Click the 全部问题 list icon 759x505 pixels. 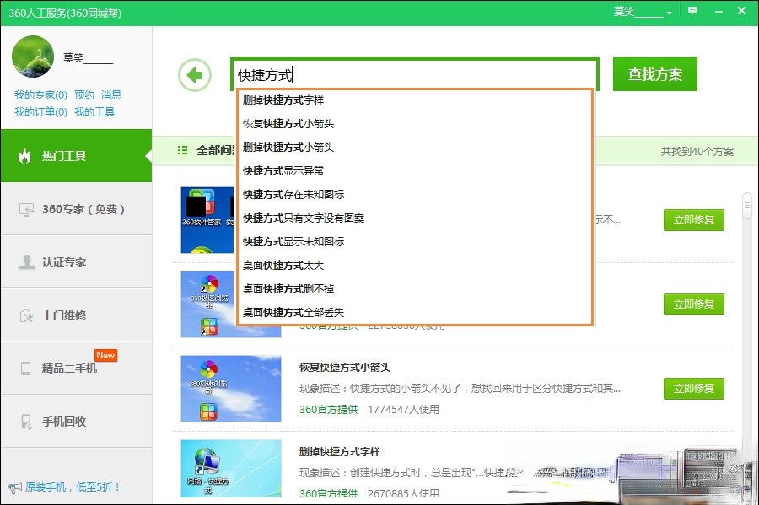click(x=182, y=150)
